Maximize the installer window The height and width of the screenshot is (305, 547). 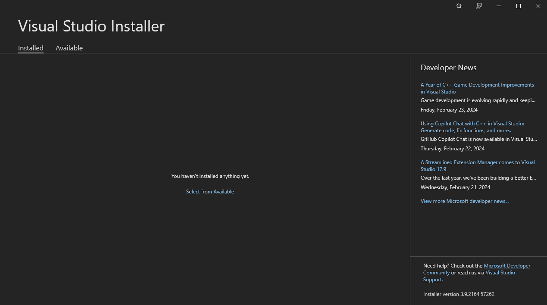pos(519,6)
